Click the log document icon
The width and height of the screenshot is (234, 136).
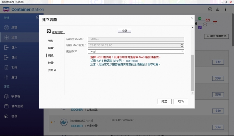coord(6,67)
